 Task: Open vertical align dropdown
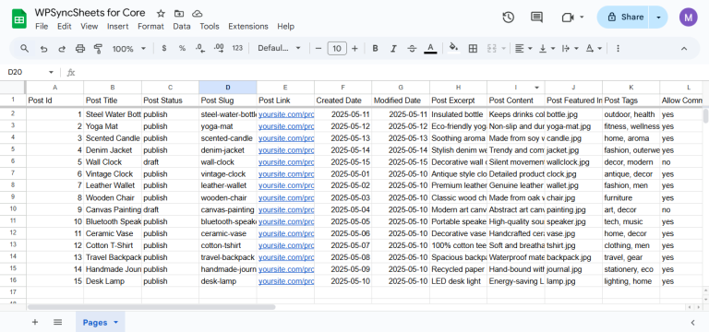[547, 48]
